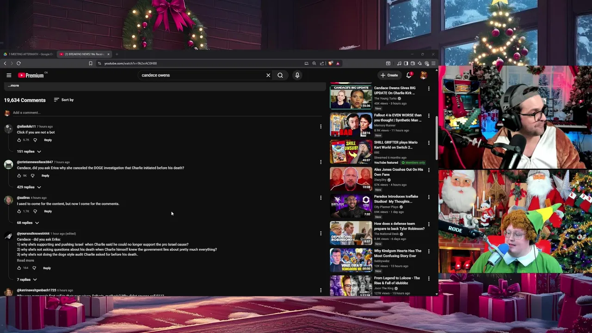Image resolution: width=592 pixels, height=333 pixels.
Task: Dislike @yoursoulknows6444's comment
Action: coord(34,268)
